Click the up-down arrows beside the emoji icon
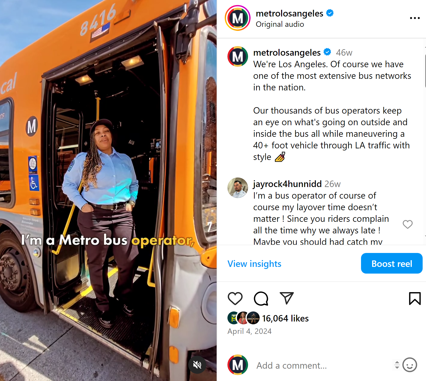This screenshot has height=381, width=426. (397, 365)
